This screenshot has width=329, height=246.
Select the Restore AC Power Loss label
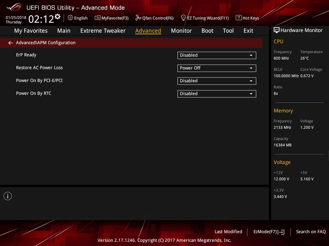click(x=40, y=68)
